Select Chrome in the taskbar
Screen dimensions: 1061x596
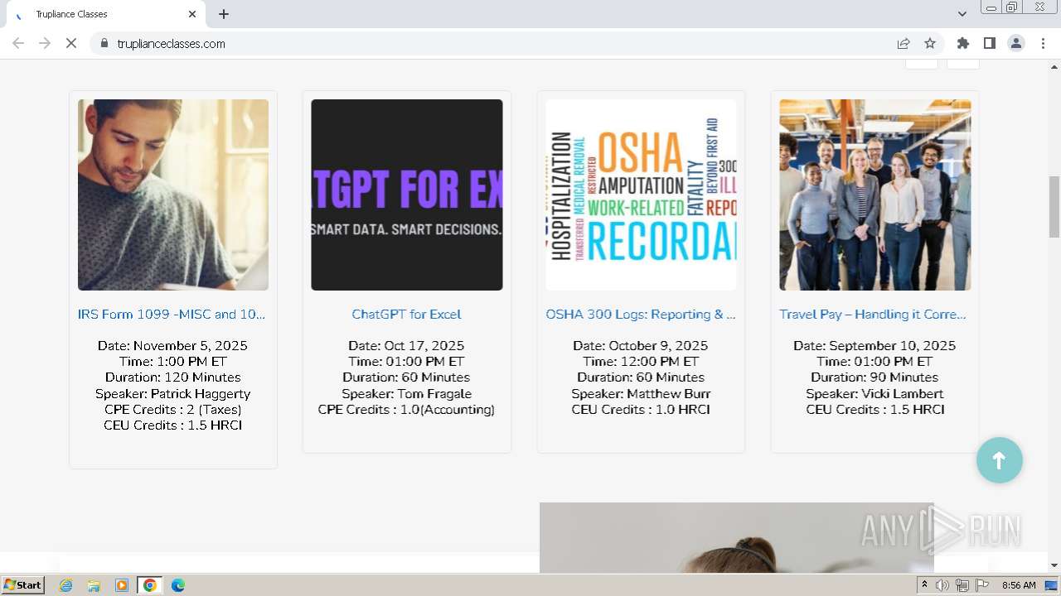(150, 585)
